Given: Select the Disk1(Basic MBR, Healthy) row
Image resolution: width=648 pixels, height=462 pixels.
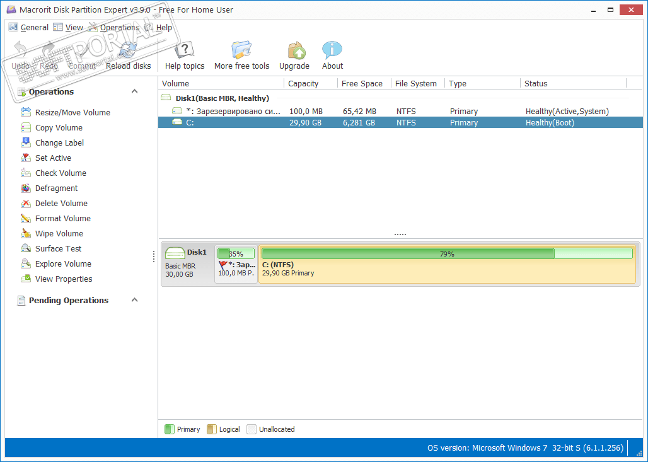Looking at the screenshot, I should click(400, 98).
